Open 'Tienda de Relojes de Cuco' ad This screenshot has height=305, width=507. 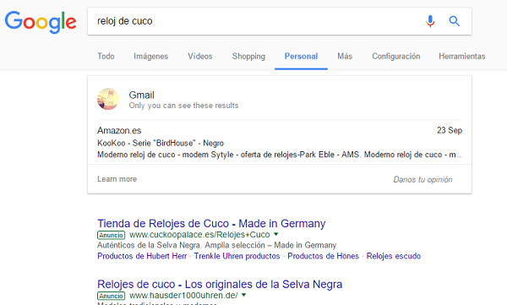coord(211,224)
